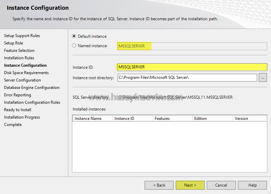Cancel the SQL Server setup
Image resolution: width=271 pixels, height=194 pixels.
[x=221, y=185]
